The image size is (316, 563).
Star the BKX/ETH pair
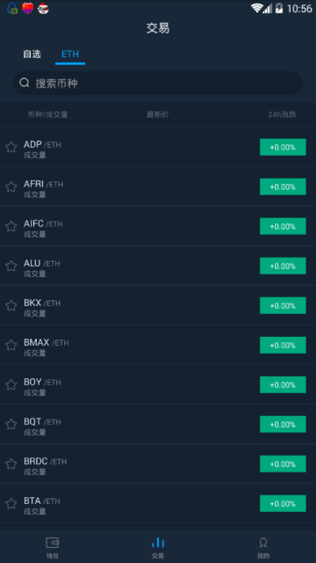pyautogui.click(x=11, y=305)
